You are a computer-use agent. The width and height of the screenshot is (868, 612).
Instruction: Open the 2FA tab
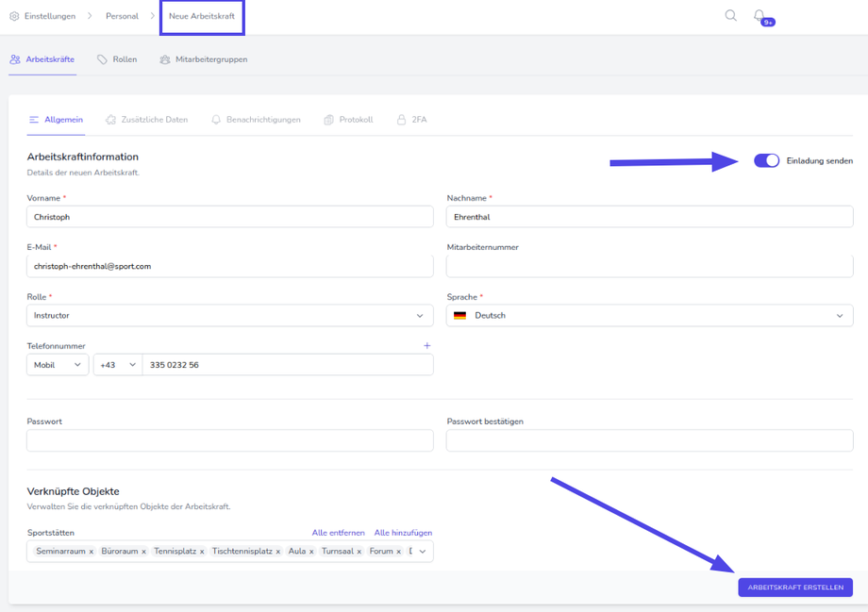click(412, 120)
